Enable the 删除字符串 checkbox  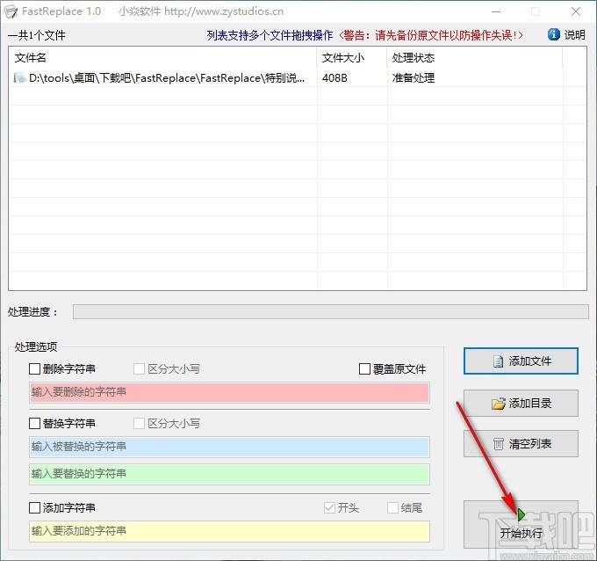[x=34, y=368]
